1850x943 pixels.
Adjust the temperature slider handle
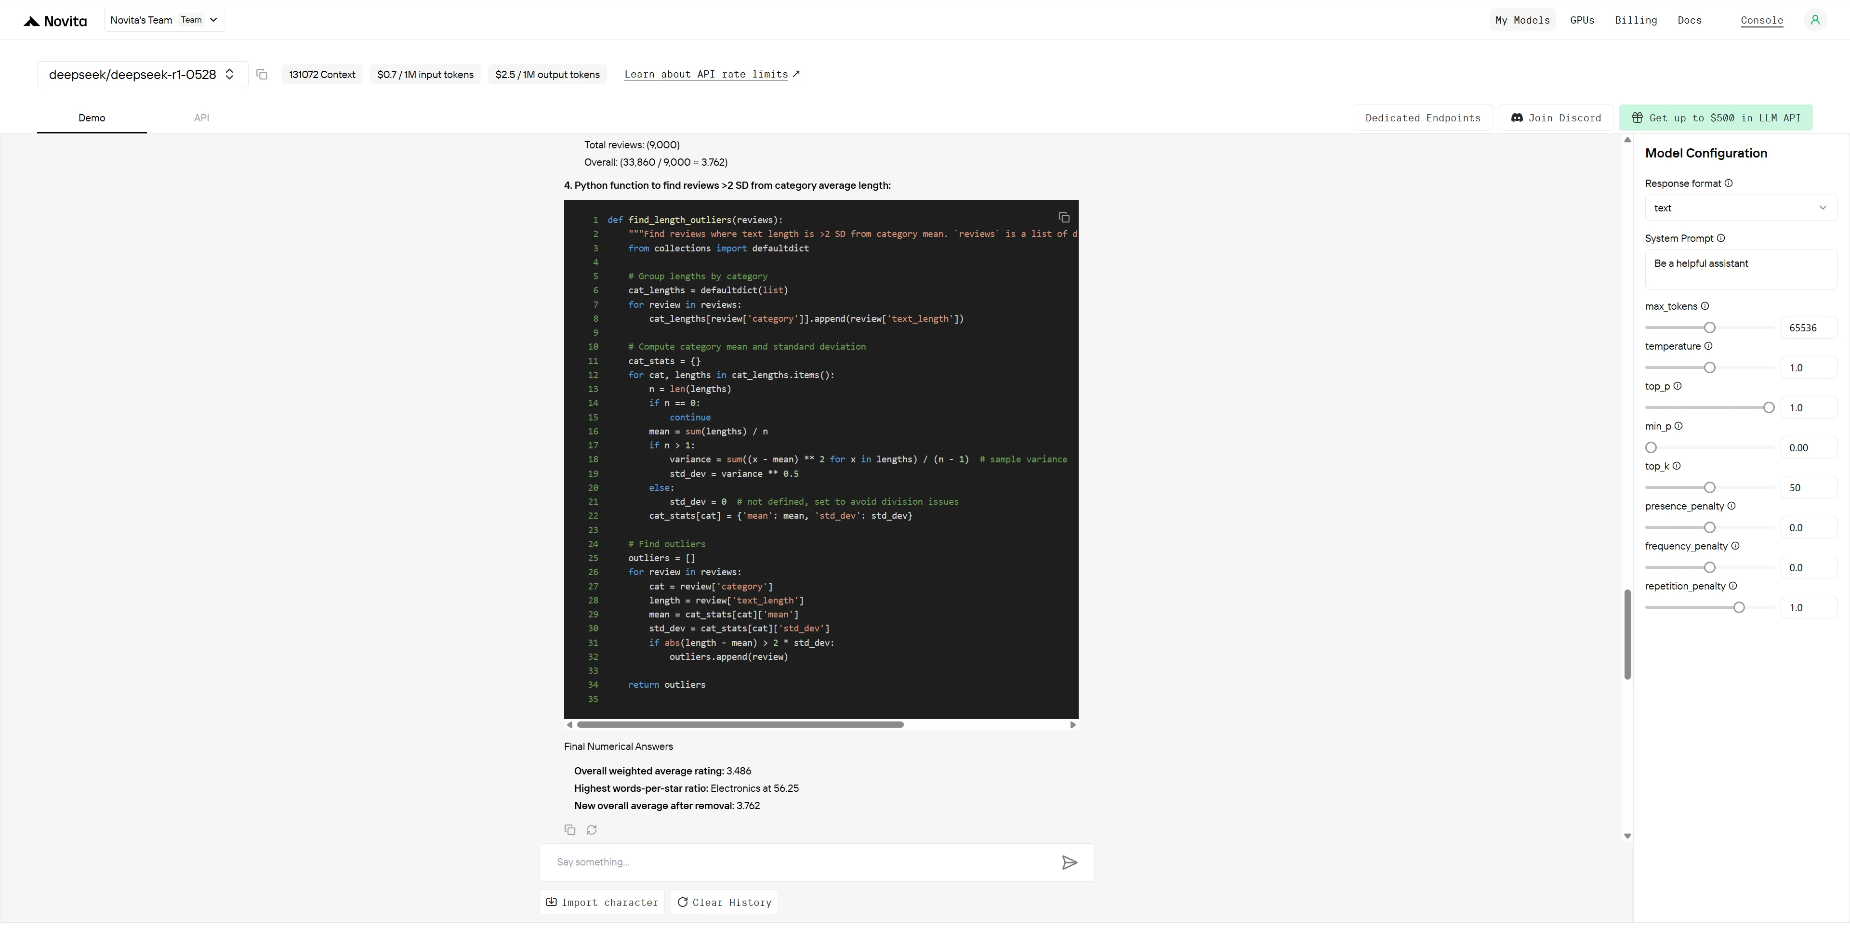1709,368
